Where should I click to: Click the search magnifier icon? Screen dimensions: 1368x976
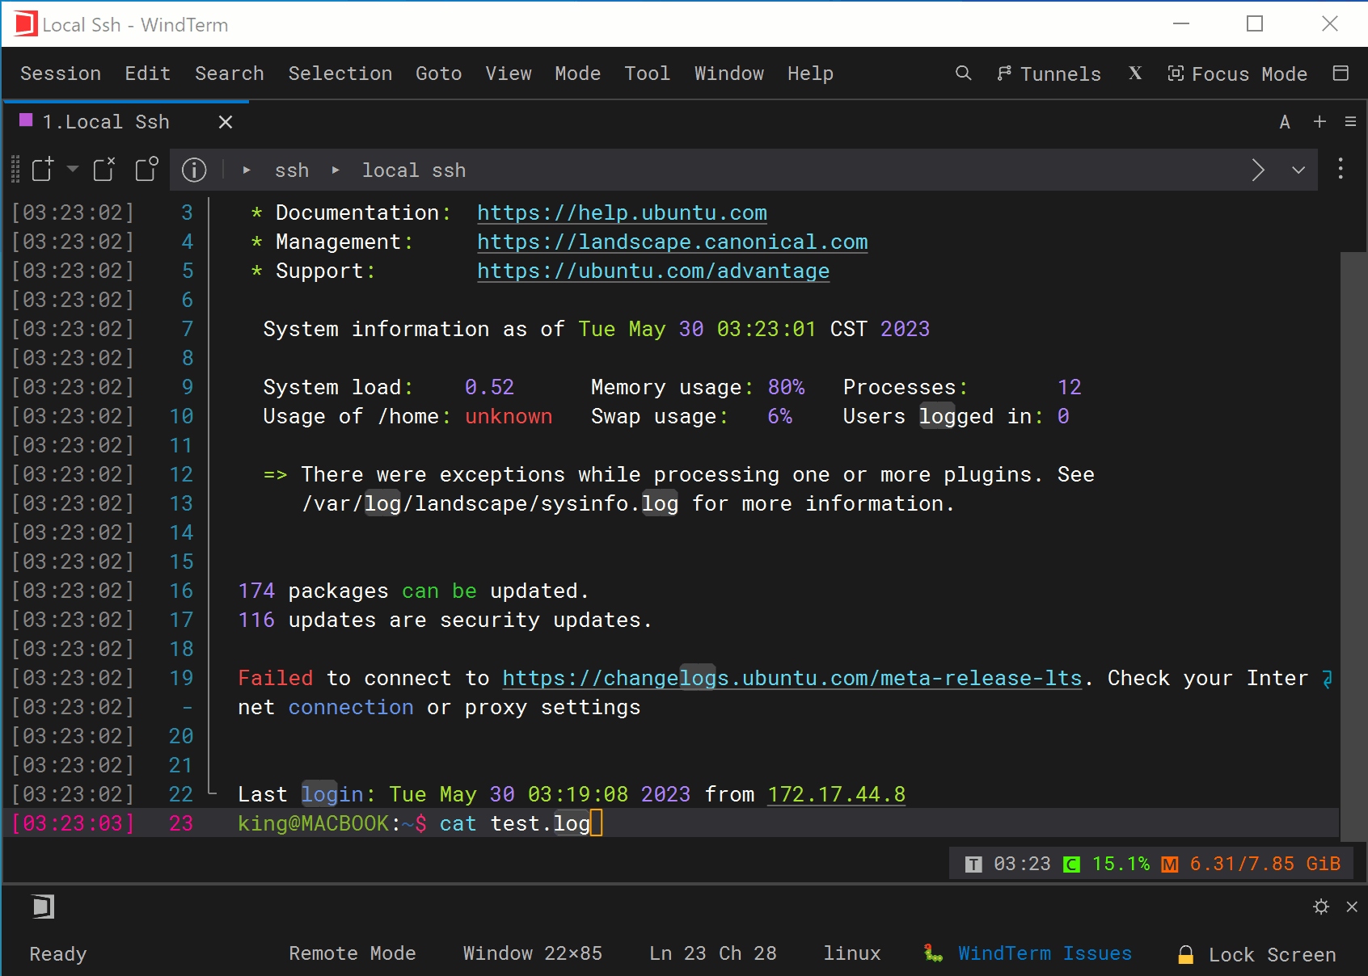click(963, 74)
